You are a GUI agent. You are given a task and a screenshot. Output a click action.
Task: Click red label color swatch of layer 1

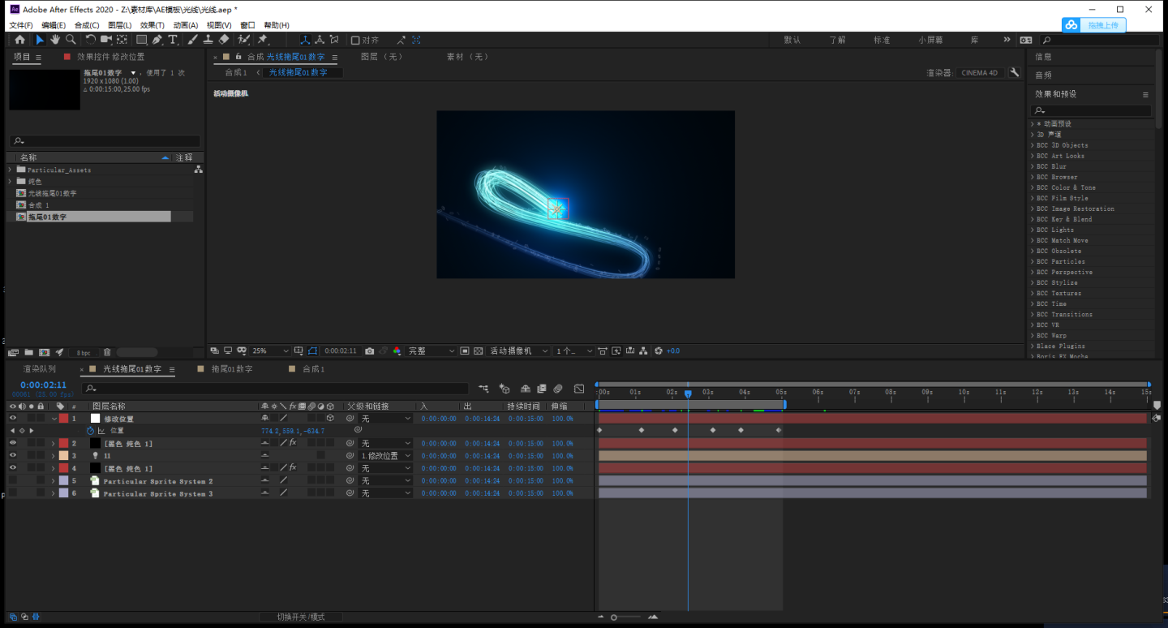point(63,419)
